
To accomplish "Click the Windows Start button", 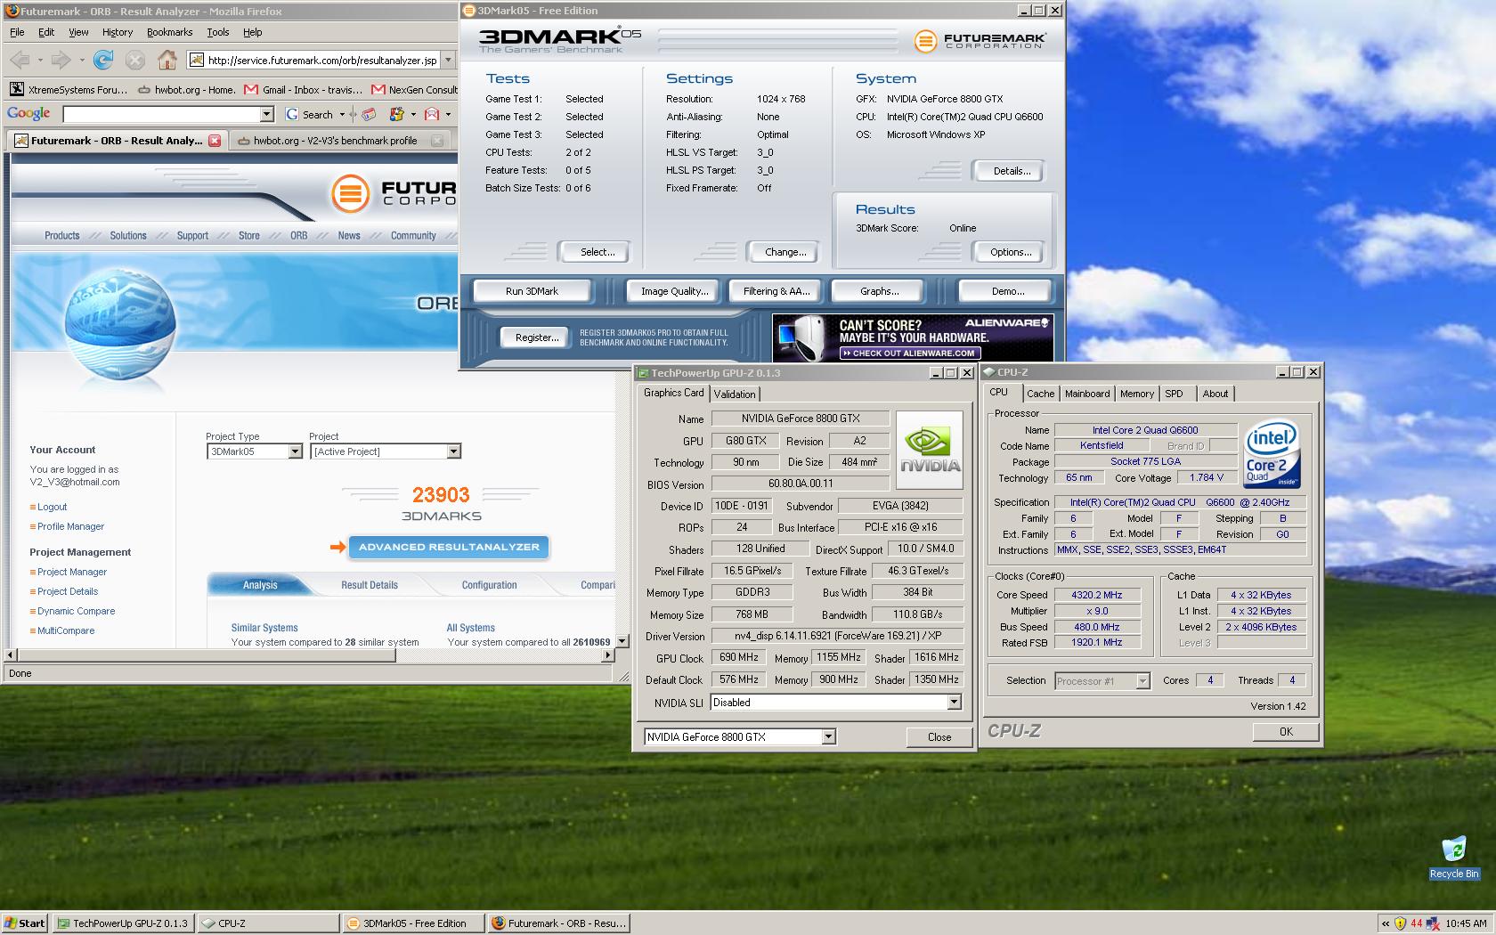I will point(25,923).
